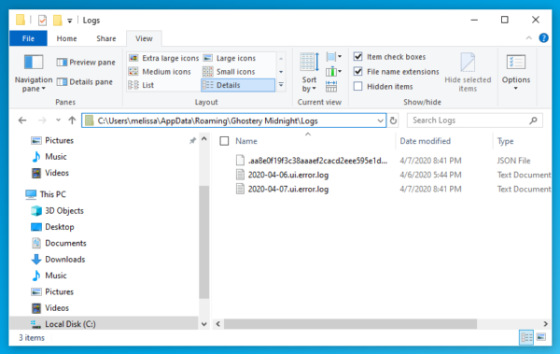Open recent locations dropdown arrow
The image size is (560, 354).
pyautogui.click(x=58, y=120)
